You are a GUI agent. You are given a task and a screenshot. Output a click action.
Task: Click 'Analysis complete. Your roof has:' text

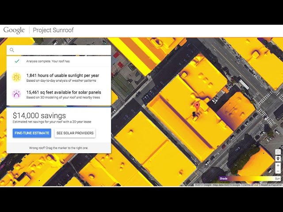click(x=48, y=61)
